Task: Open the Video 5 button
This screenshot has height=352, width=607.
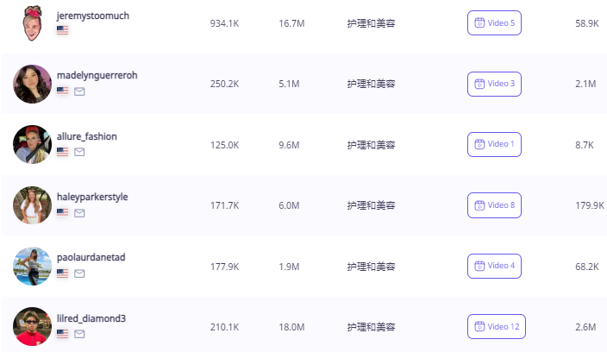Action: [x=494, y=22]
